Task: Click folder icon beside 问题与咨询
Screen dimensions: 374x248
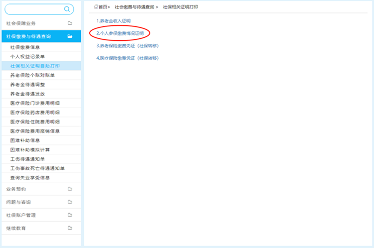Action: click(70, 202)
